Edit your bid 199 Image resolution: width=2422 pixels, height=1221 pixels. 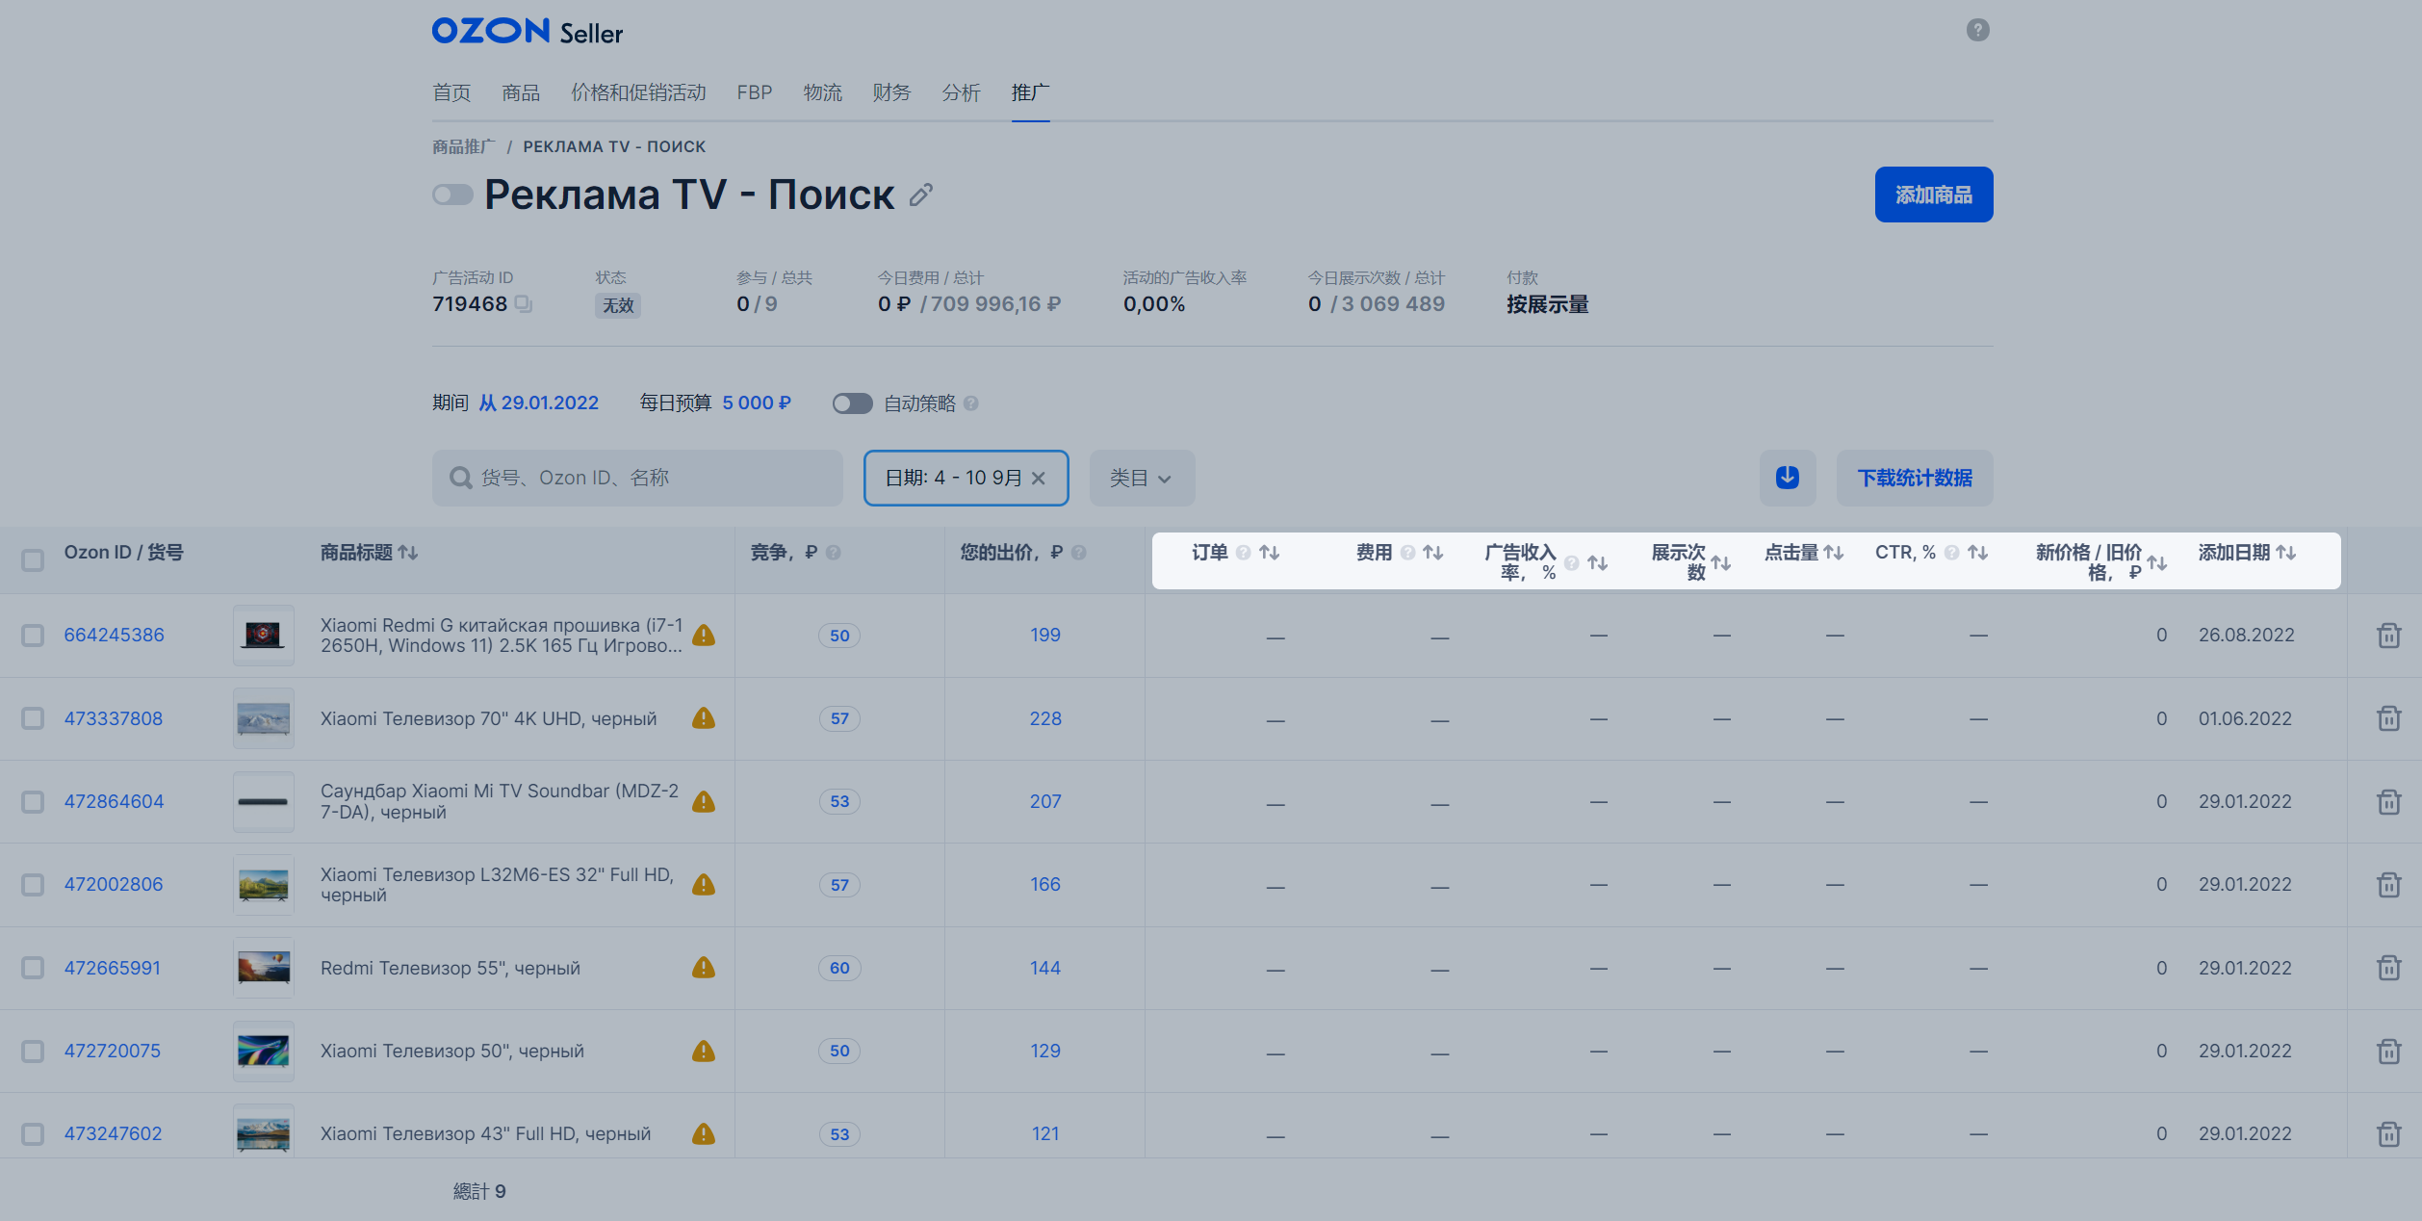pos(1045,636)
